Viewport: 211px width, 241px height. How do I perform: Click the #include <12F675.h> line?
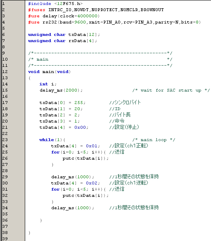[55, 4]
